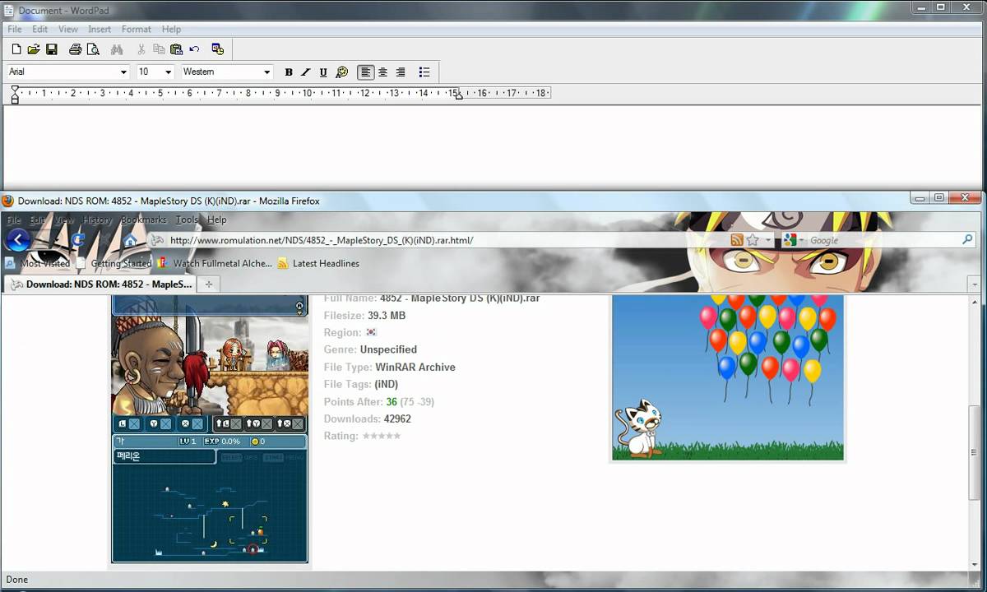Click the Find binoculars icon in WordPad
This screenshot has height=592, width=987.
coord(117,49)
